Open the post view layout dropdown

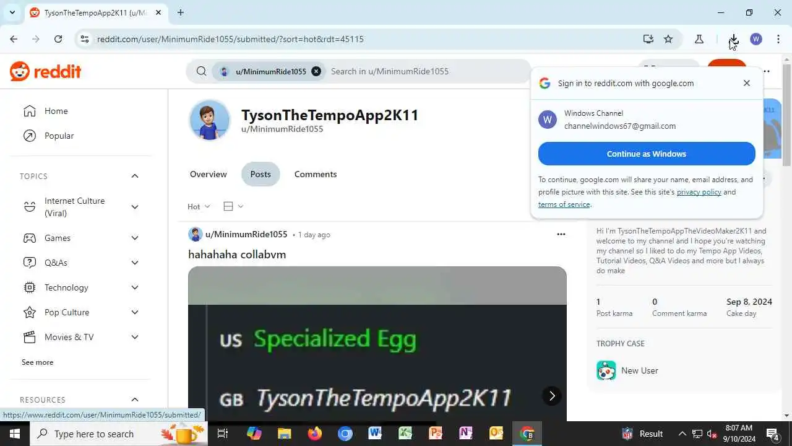tap(233, 206)
